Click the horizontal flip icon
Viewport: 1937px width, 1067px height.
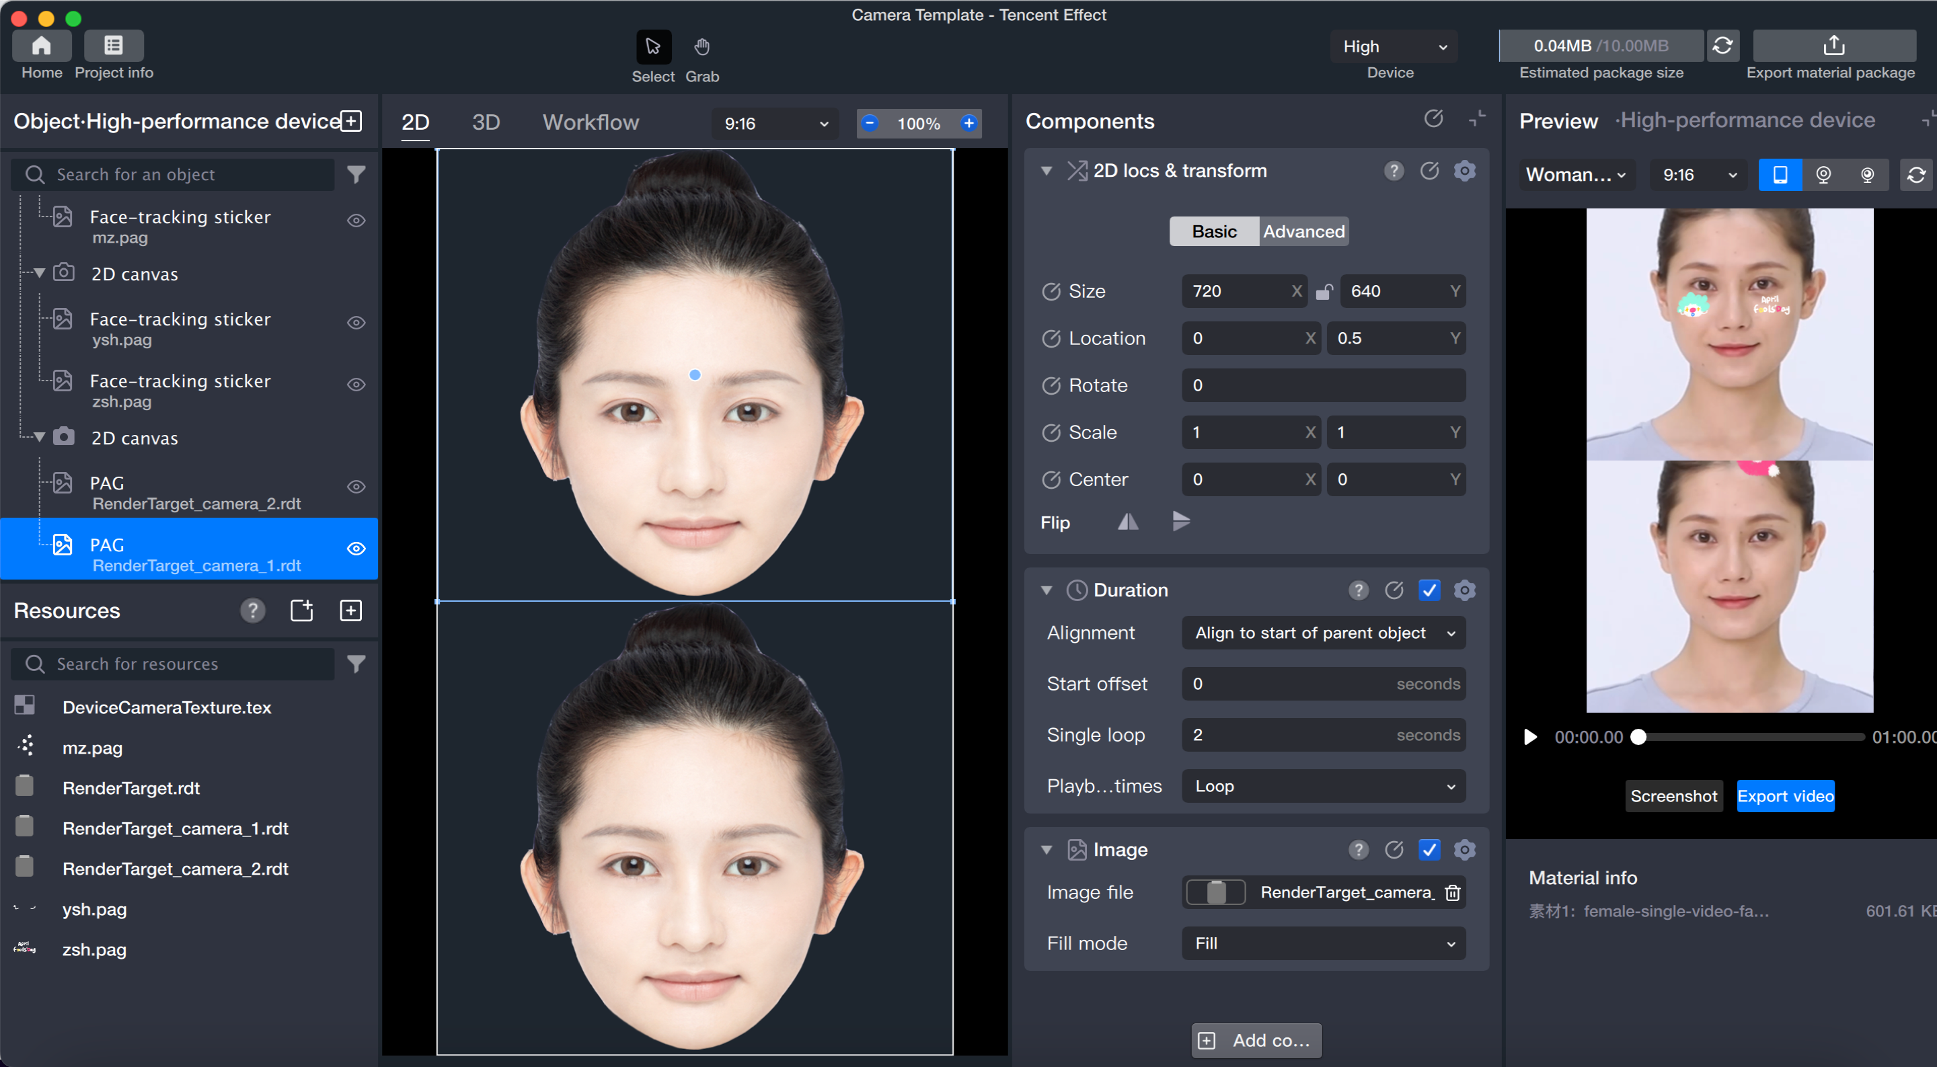1127,522
